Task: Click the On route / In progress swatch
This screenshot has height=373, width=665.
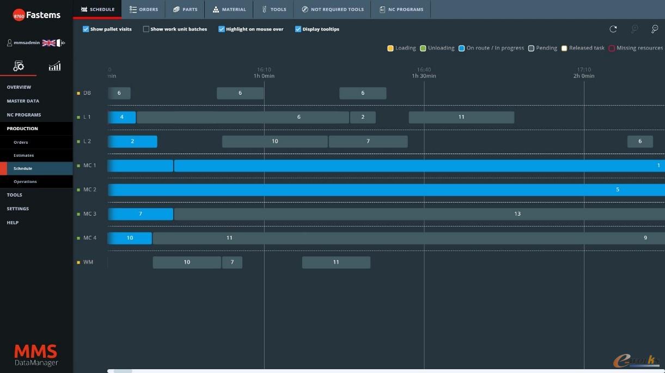Action: click(x=461, y=48)
